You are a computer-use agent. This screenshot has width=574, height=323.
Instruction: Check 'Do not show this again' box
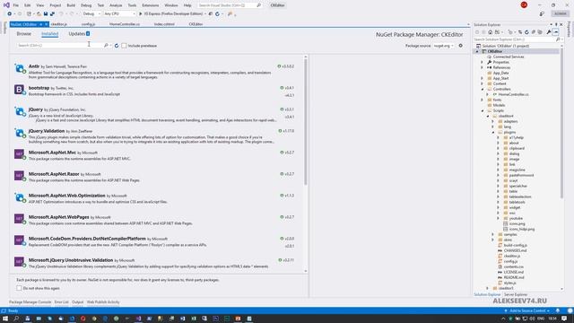point(19,288)
